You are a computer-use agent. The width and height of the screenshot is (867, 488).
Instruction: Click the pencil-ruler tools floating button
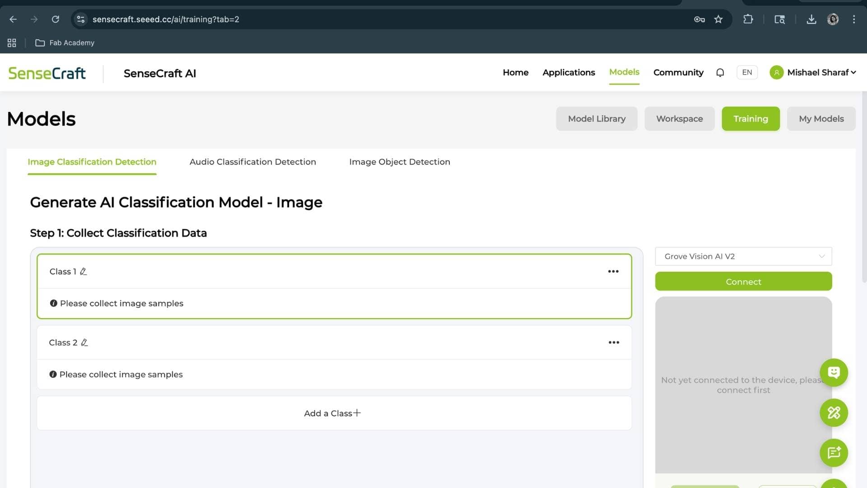click(x=834, y=413)
